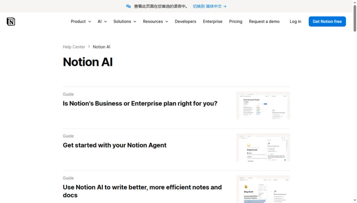The image size is (357, 203).
Task: Click the Log in link
Action: pyautogui.click(x=295, y=21)
